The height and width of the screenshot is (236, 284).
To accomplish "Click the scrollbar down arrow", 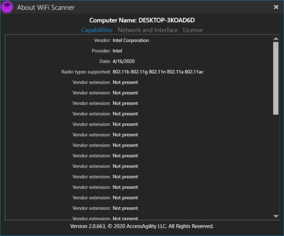I will coord(276,216).
